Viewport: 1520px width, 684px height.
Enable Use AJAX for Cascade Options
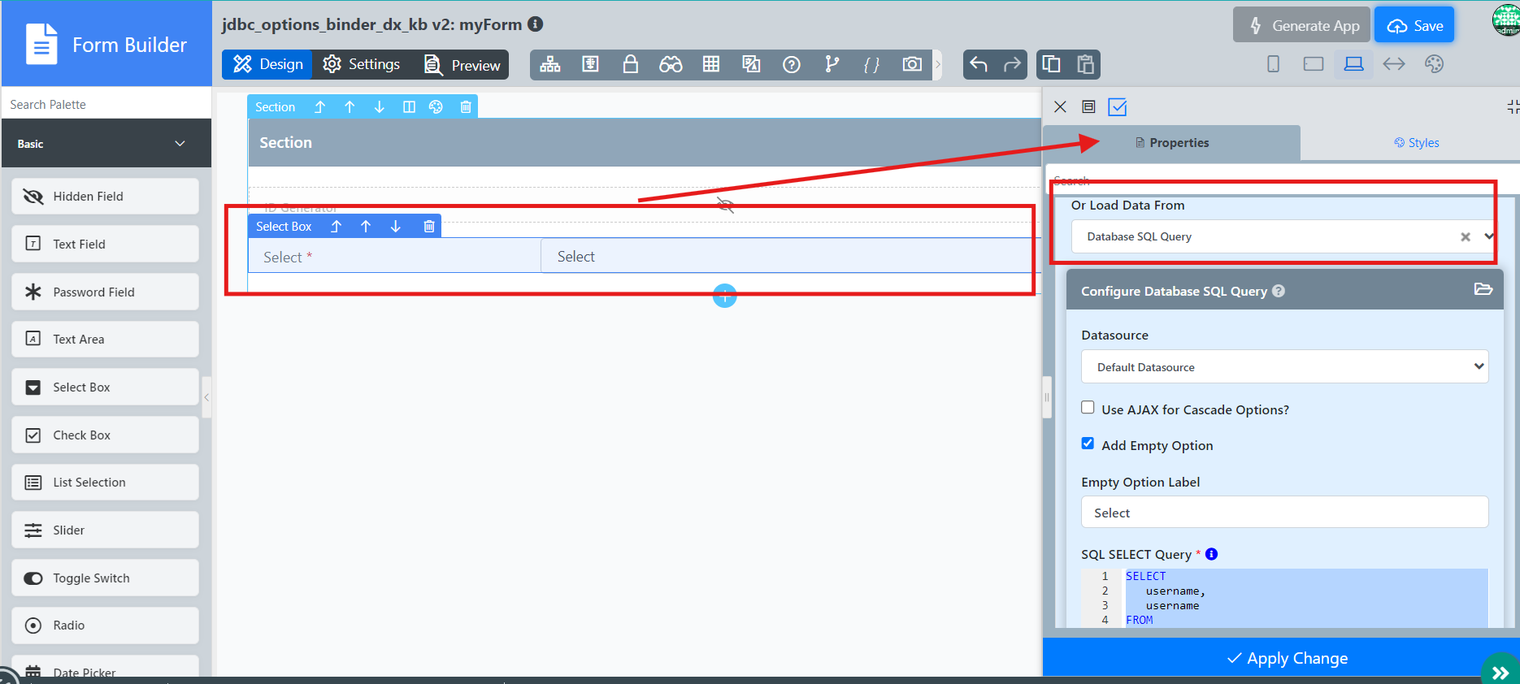point(1088,408)
